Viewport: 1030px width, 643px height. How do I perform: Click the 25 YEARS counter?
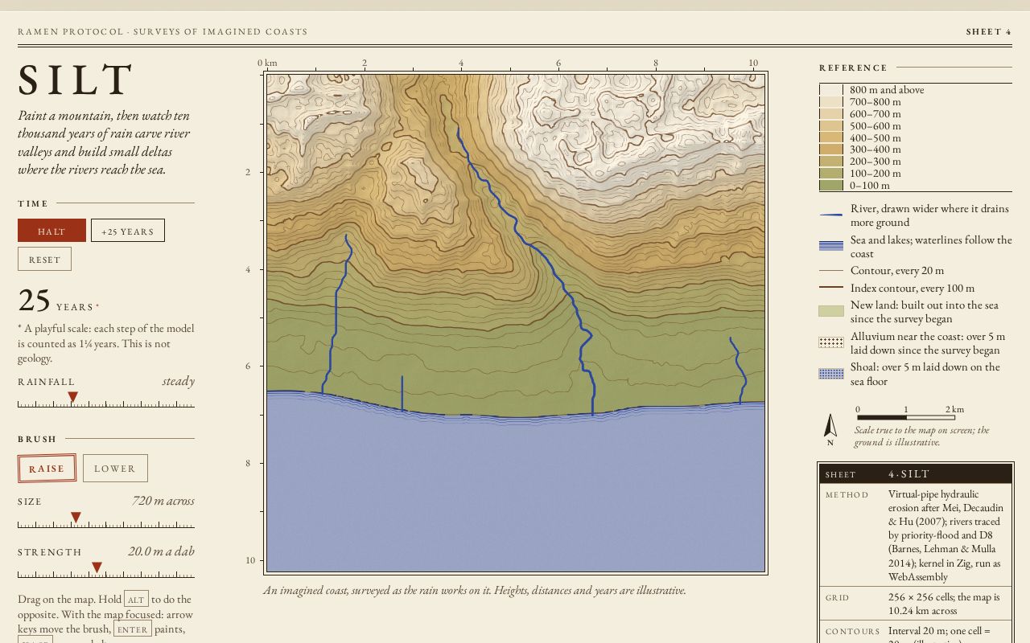pyautogui.click(x=56, y=301)
